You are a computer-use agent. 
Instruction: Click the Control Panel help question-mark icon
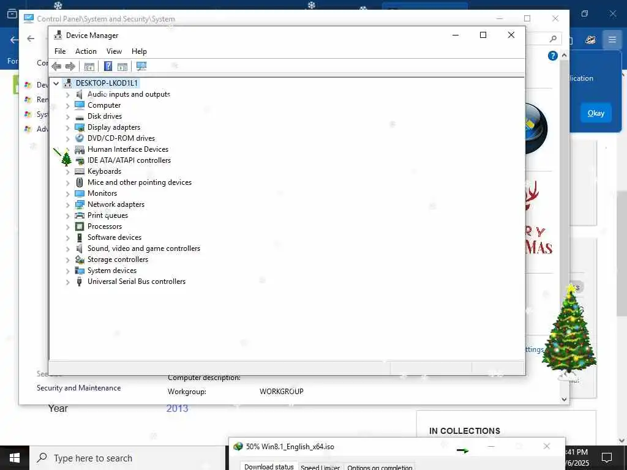point(553,56)
